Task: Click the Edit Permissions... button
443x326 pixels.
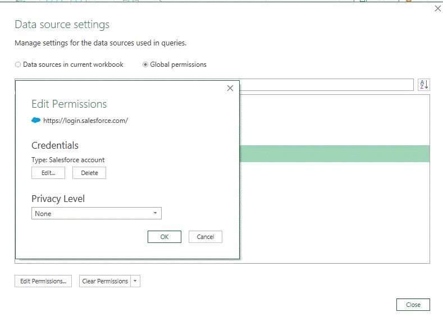Action: [x=43, y=281]
